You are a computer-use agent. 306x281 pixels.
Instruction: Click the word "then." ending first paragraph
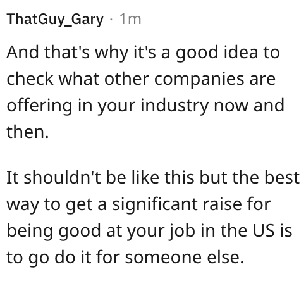[28, 132]
